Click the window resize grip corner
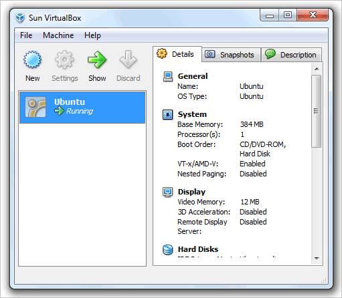Image resolution: width=342 pixels, height=298 pixels. coord(324,280)
